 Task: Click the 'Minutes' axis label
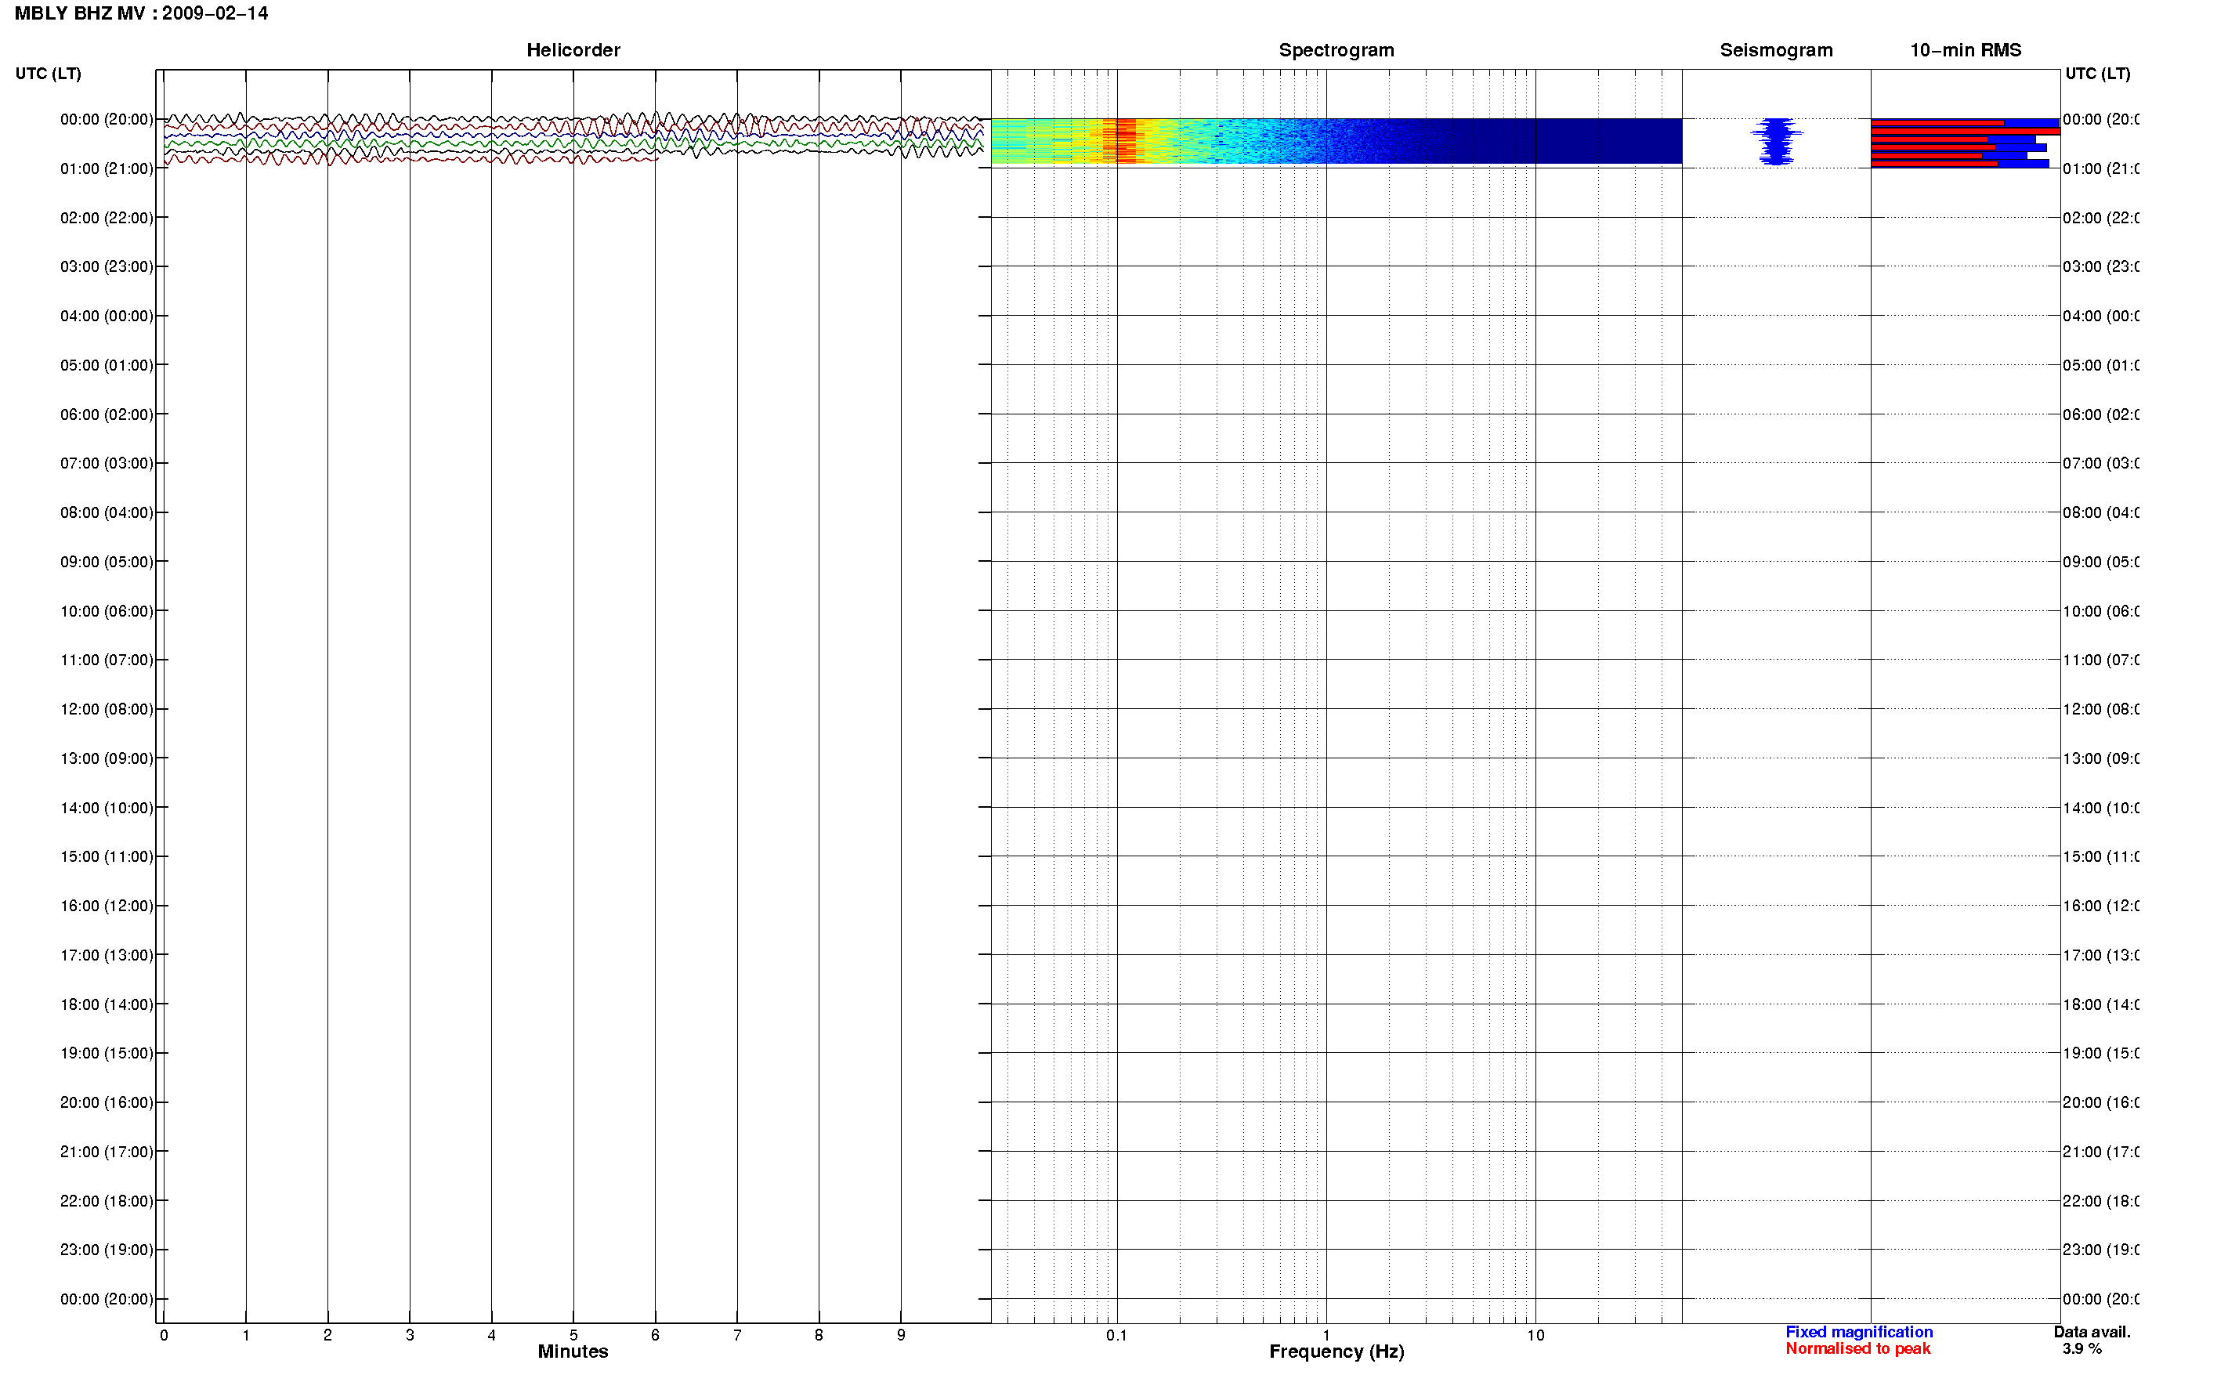(573, 1351)
